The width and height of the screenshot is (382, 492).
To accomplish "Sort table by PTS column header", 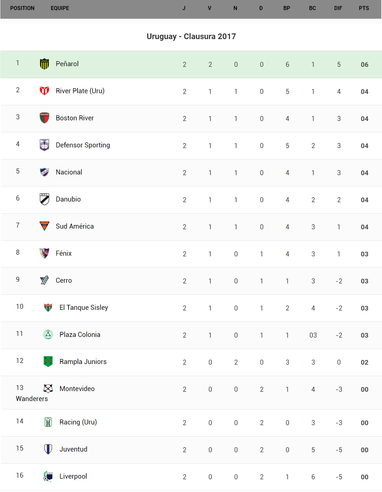I will pos(364,8).
